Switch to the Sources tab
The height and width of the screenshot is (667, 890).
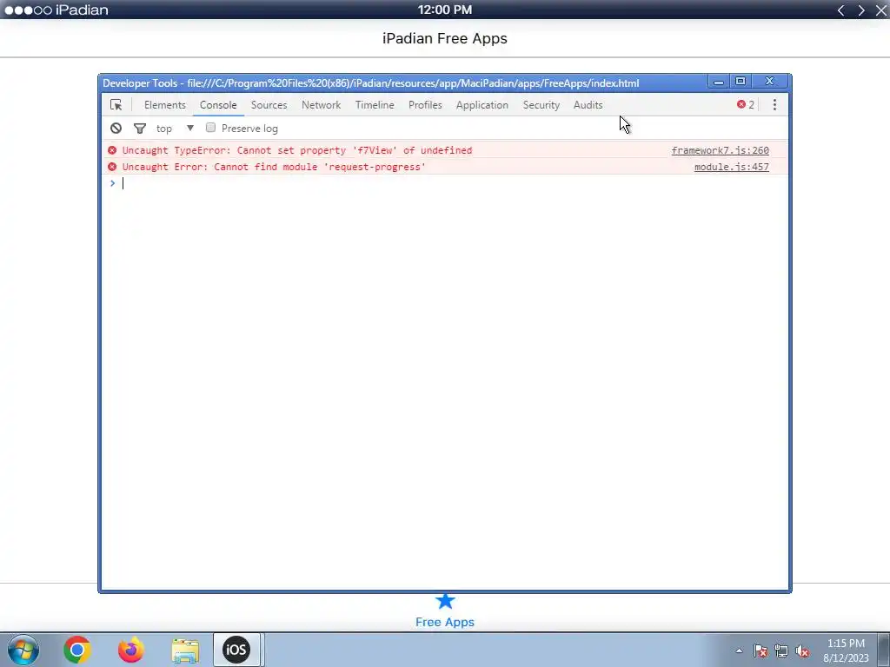tap(269, 105)
